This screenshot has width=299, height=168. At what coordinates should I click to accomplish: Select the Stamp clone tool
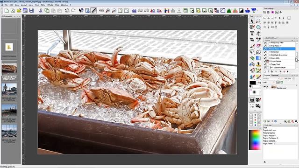click(258, 64)
